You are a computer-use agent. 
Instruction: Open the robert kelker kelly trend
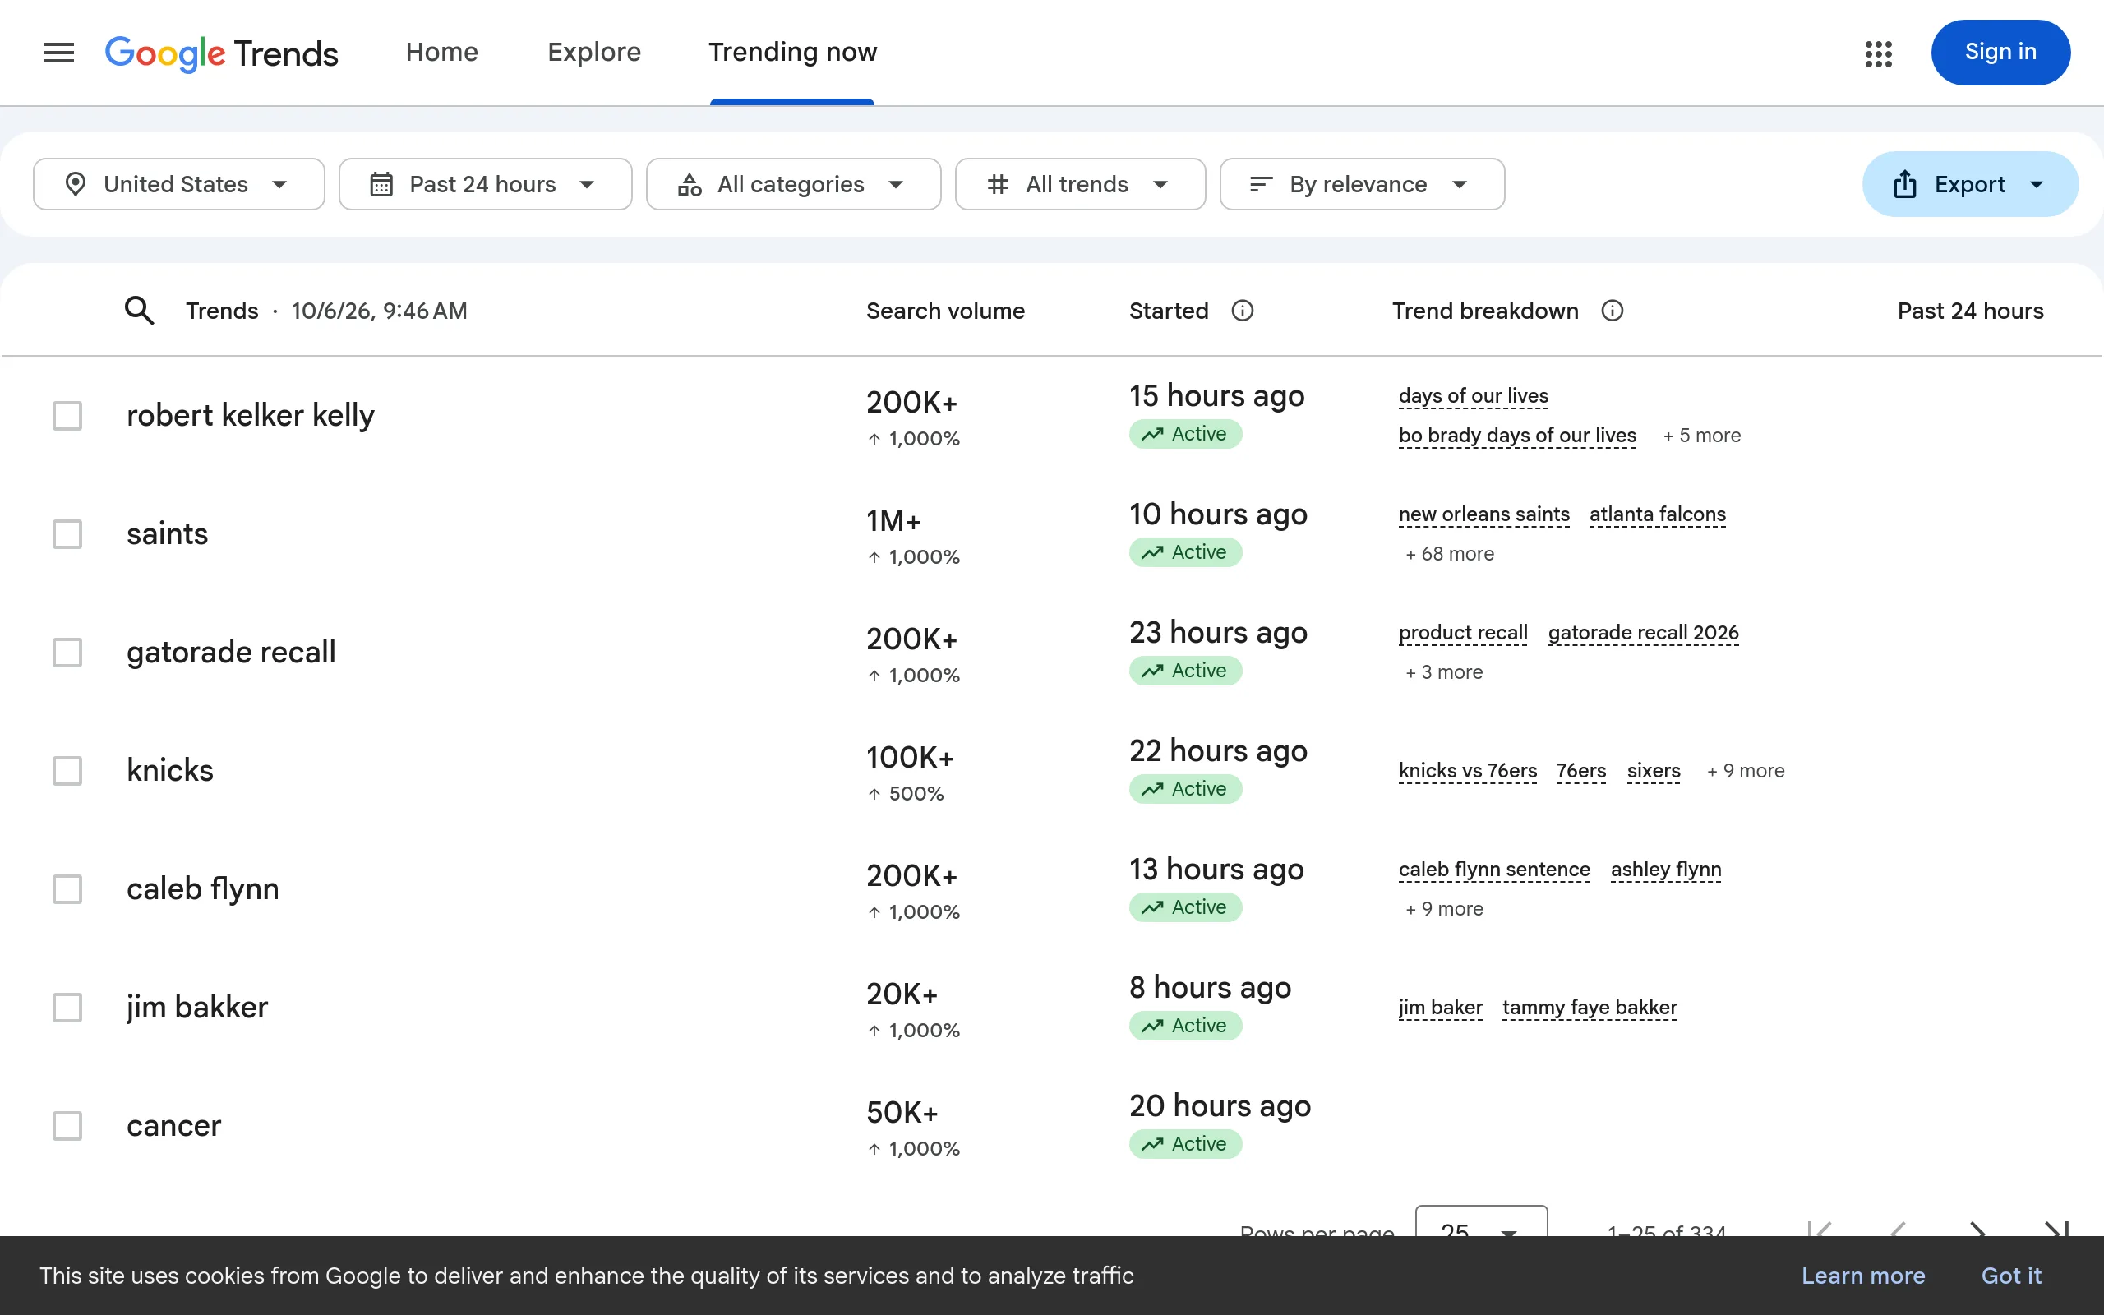click(x=251, y=415)
